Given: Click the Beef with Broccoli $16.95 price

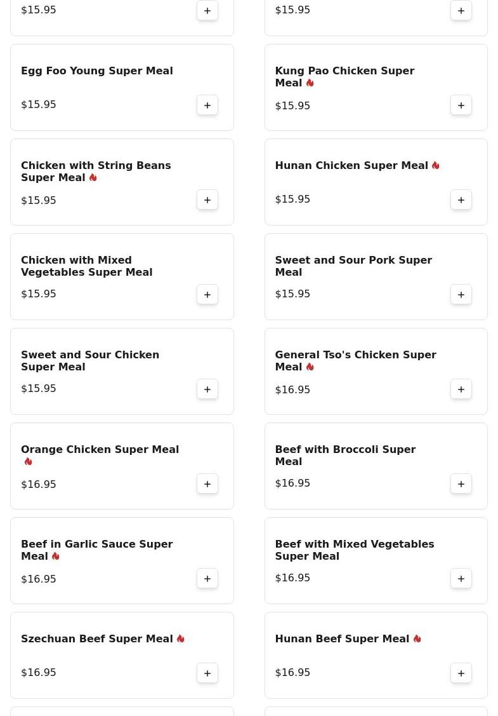Looking at the screenshot, I should tap(292, 483).
